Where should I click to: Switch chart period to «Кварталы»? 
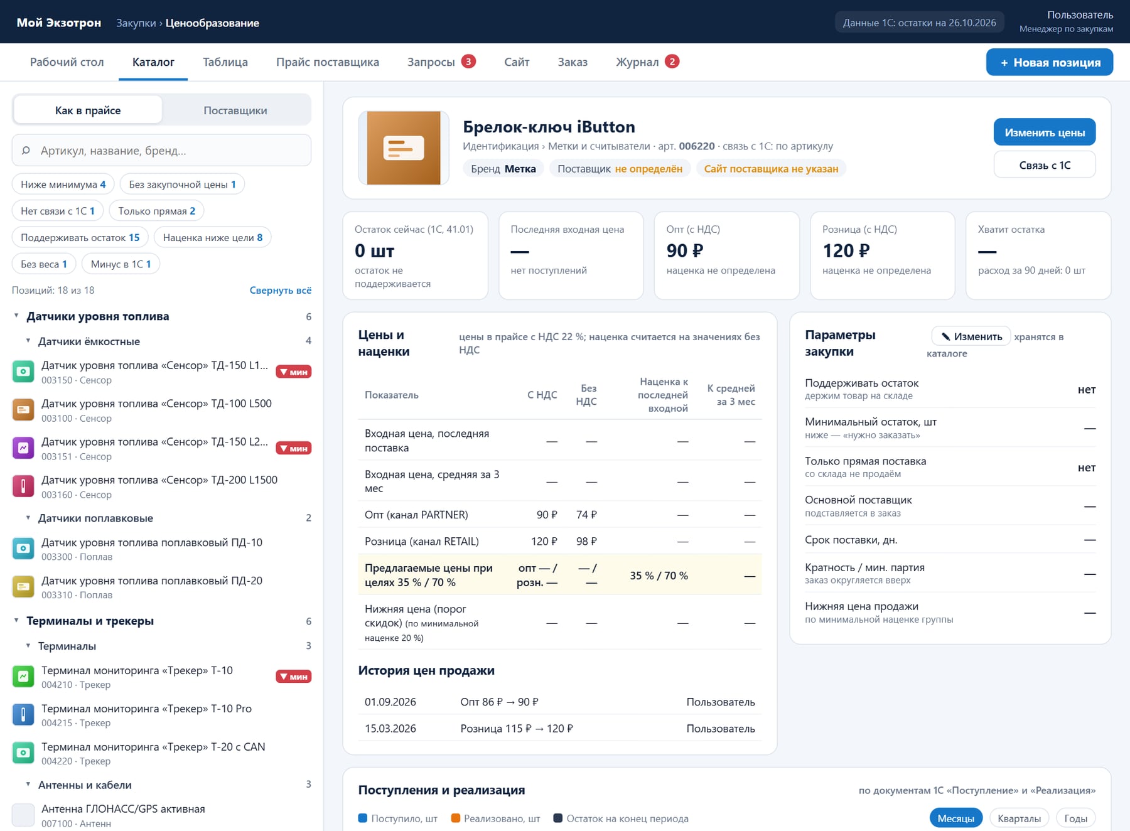[1019, 818]
